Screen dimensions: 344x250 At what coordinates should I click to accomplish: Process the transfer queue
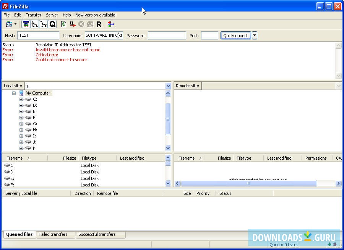[72, 24]
